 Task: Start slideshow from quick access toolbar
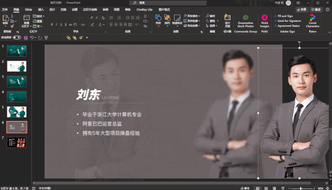pos(46,38)
